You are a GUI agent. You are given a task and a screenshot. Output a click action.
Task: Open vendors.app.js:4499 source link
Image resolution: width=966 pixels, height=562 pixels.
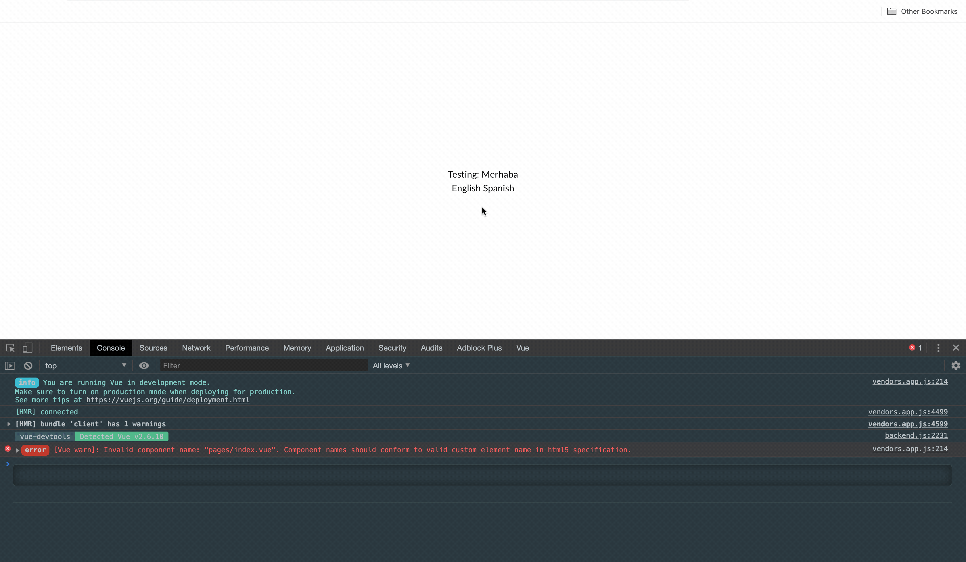tap(908, 412)
